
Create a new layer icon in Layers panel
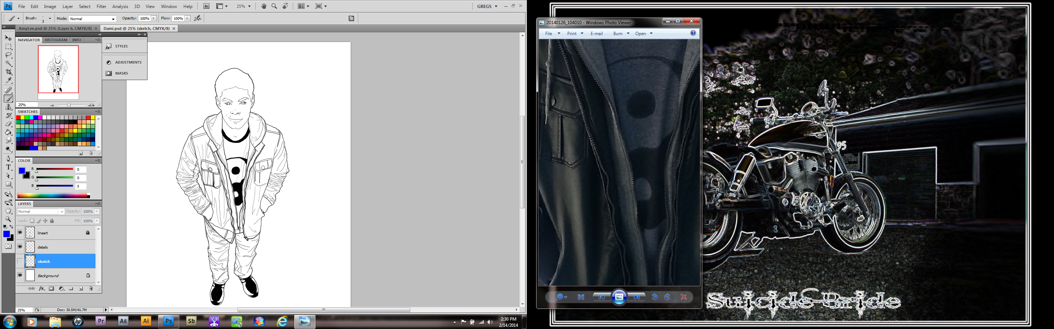pyautogui.click(x=81, y=288)
